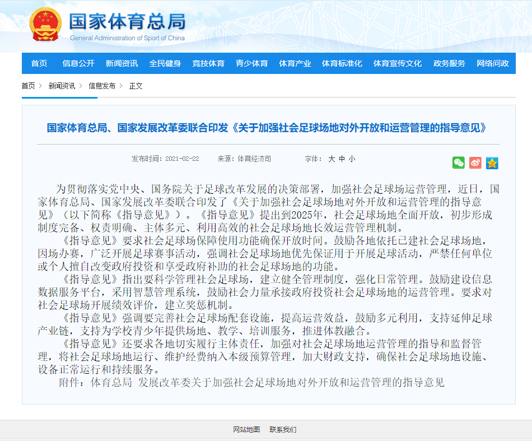The image size is (532, 441).
Task: Share article to Sina Weibo
Action: (475, 163)
